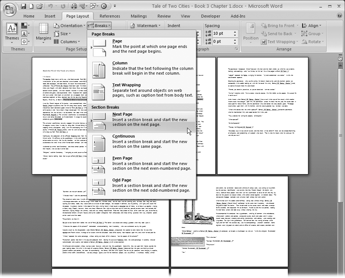This screenshot has height=278, width=345.
Task: Click the Margins button
Action: (43, 32)
